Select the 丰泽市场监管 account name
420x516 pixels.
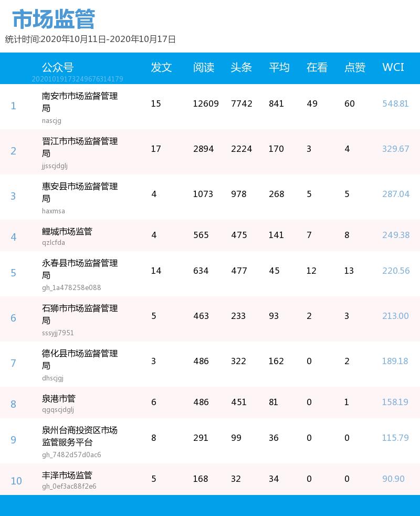[x=67, y=475]
